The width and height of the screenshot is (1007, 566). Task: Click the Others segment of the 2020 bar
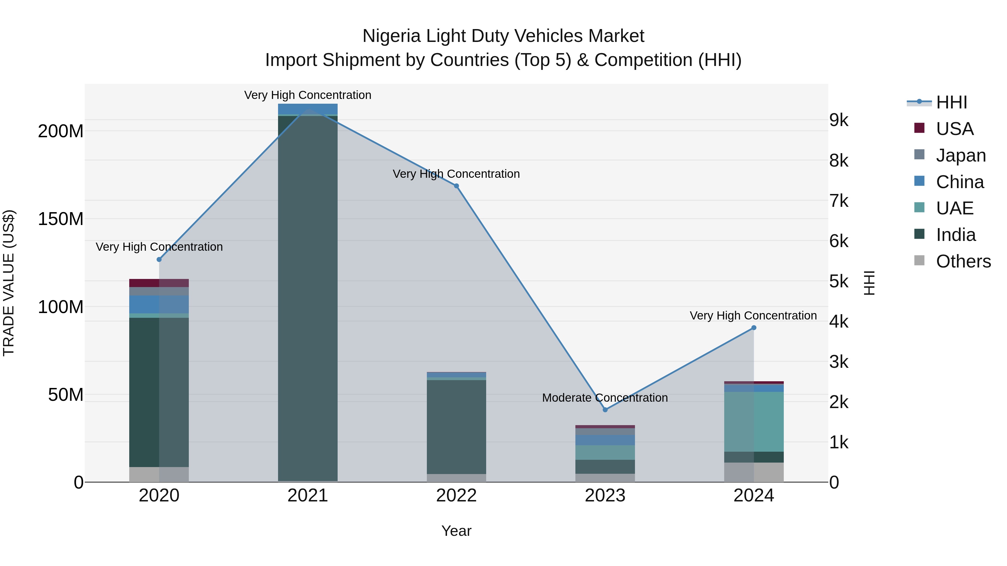point(159,475)
